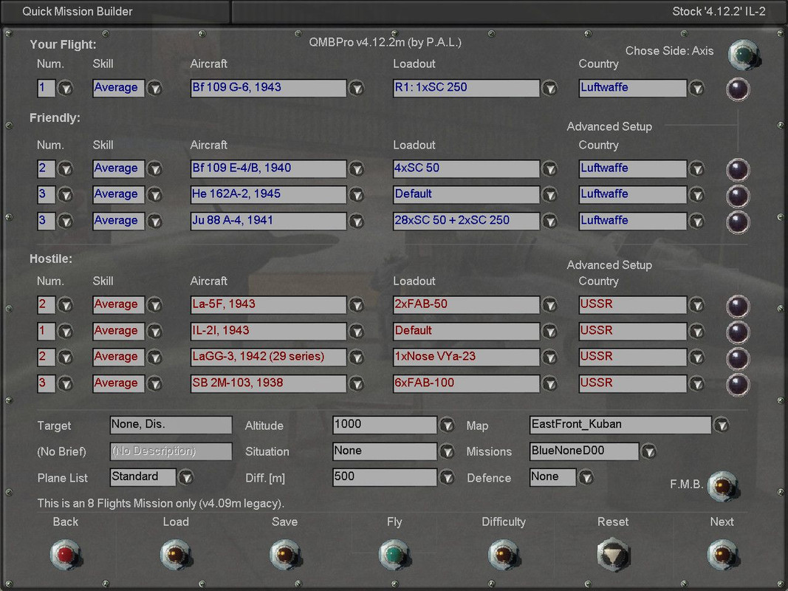Viewport: 788px width, 591px height.
Task: Open the Diff. [m] dropdown arrow
Action: [x=447, y=477]
